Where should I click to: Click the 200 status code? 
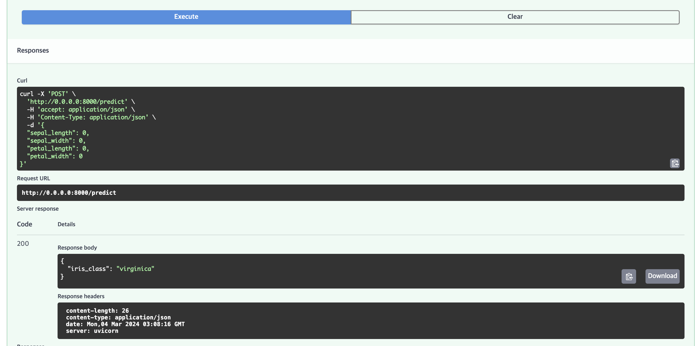click(23, 244)
